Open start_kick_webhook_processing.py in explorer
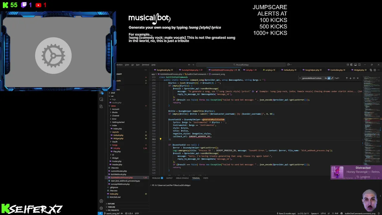 (x=125, y=181)
